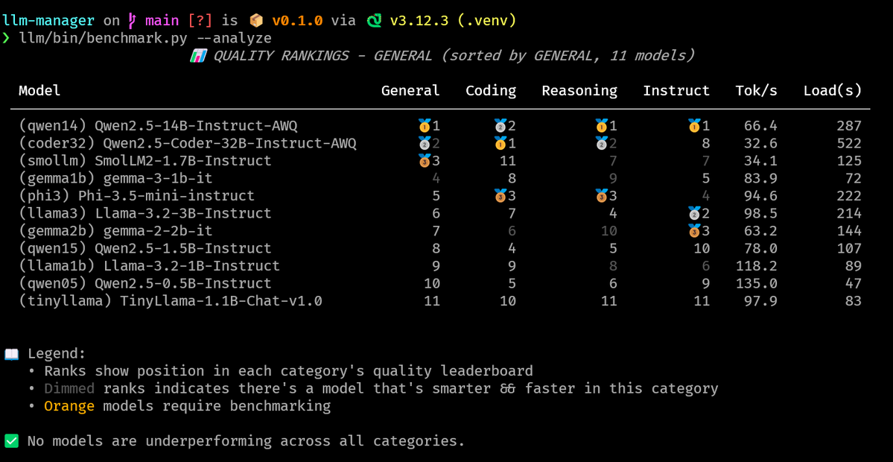Click the silver medal in llama3's Instruct column
Viewport: 893px width, 462px height.
coord(694,213)
